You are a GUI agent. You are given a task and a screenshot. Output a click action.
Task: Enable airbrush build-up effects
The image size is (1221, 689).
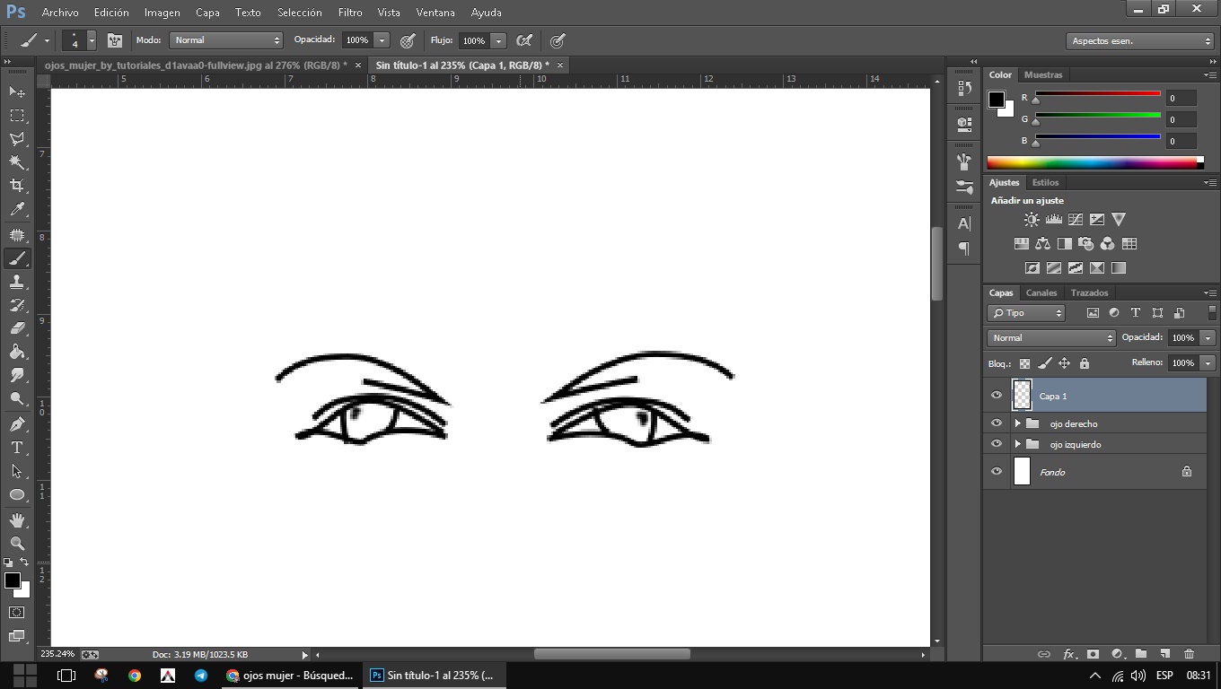coord(524,40)
